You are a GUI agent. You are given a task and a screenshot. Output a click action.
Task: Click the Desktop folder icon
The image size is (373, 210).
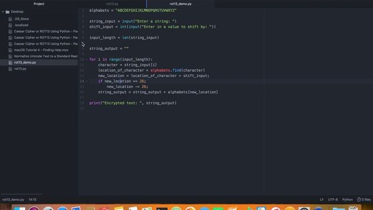point(8,12)
